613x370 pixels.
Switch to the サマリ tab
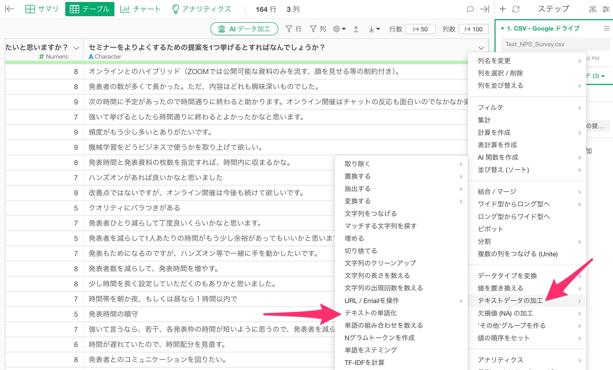42,9
